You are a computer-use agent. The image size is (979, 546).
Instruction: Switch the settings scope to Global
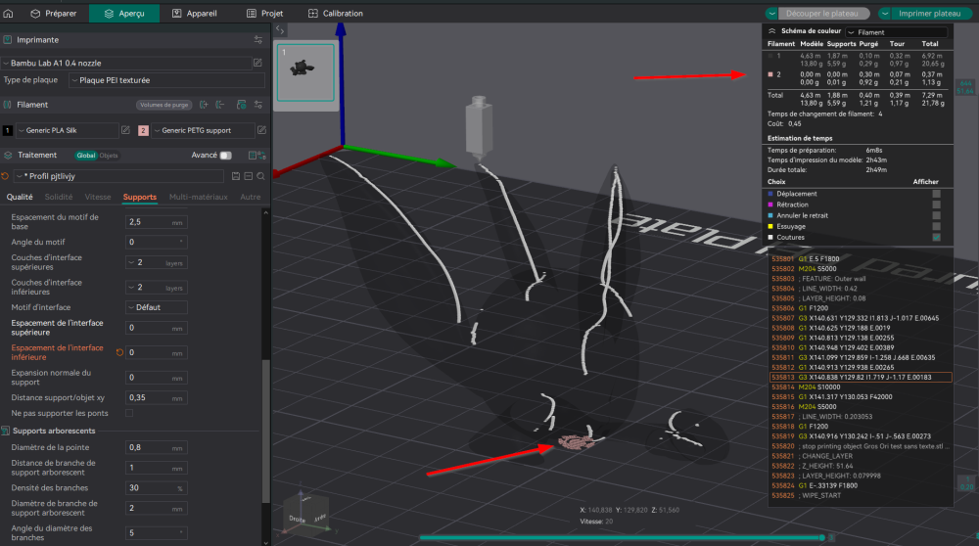86,156
